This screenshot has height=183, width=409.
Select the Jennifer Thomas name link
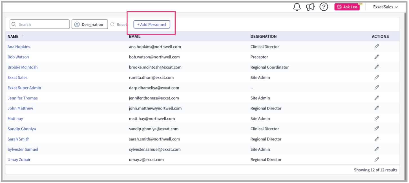pyautogui.click(x=23, y=98)
